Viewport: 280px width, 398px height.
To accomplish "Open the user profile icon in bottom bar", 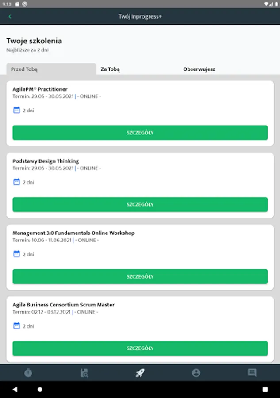I will 196,373.
